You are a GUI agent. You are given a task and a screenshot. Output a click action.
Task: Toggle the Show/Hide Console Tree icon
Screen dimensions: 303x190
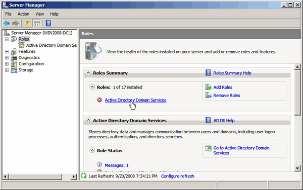coord(36,24)
